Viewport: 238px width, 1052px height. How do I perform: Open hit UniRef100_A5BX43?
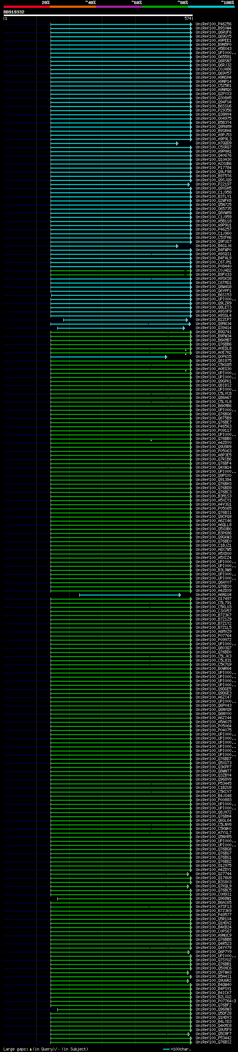coord(213,49)
